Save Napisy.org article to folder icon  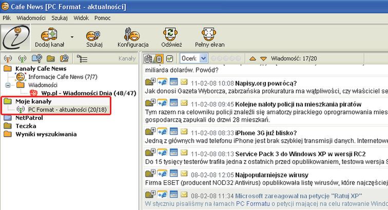pyautogui.click(x=150, y=82)
